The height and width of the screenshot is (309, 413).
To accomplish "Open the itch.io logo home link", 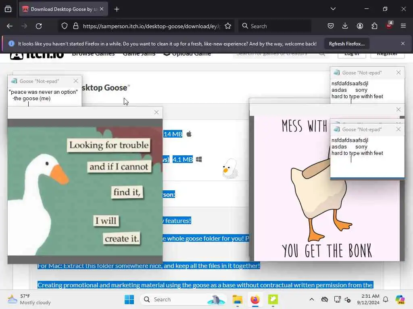I will [x=37, y=55].
